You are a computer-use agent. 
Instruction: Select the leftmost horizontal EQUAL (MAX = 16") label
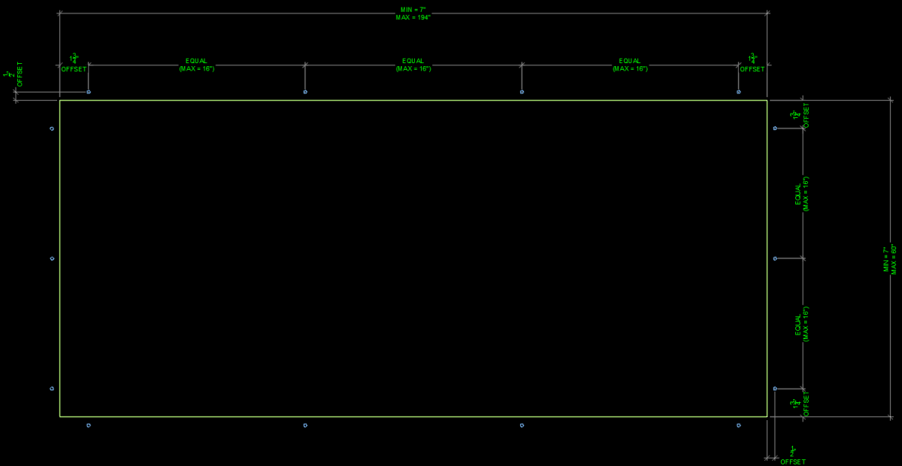tap(197, 65)
